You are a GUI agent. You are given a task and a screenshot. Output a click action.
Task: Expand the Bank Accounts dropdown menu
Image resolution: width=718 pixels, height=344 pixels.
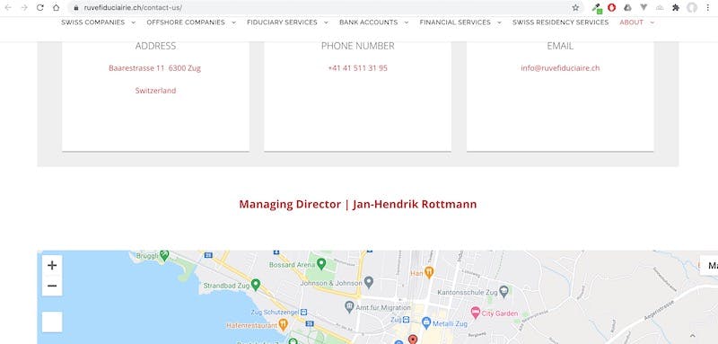[407, 22]
